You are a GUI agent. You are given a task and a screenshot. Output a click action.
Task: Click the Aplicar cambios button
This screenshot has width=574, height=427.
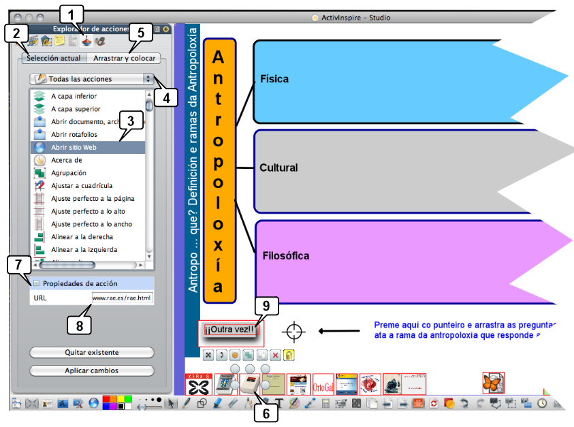pos(92,370)
